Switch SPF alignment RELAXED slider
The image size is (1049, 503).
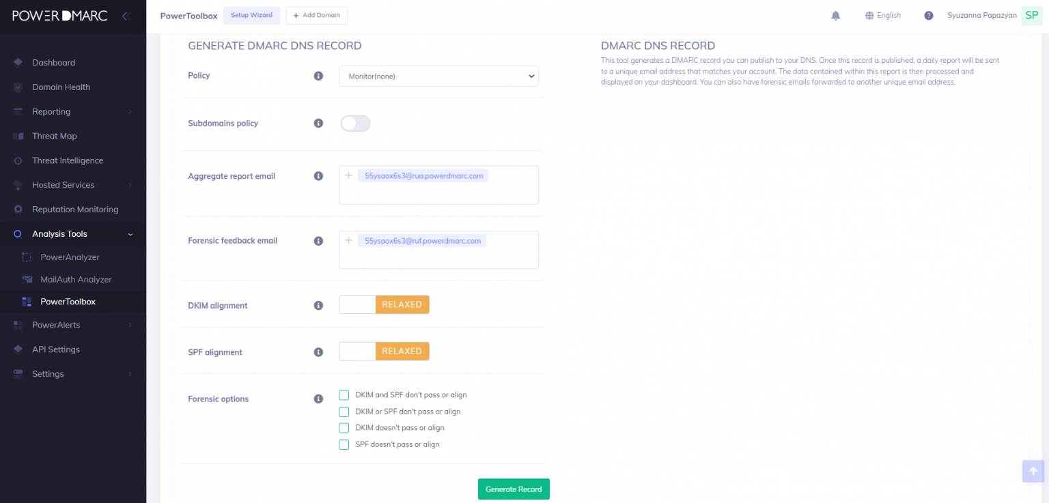[x=384, y=351]
